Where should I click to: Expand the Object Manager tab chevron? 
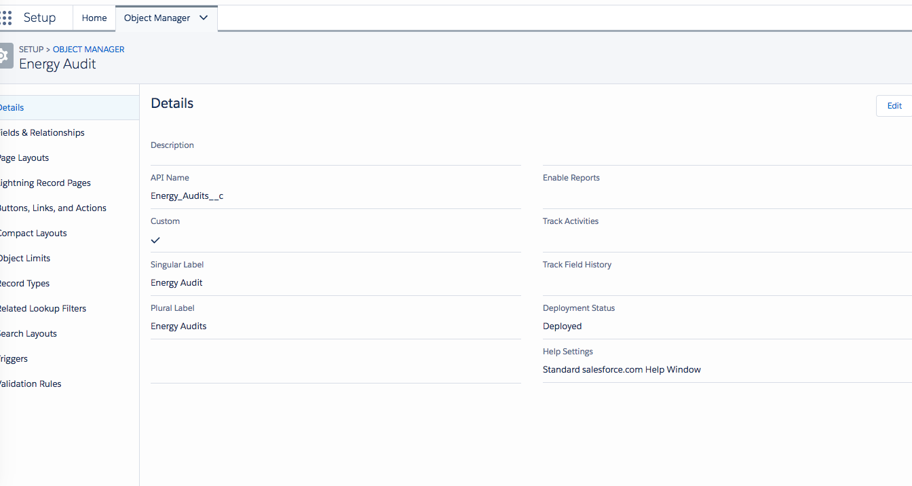pos(204,18)
